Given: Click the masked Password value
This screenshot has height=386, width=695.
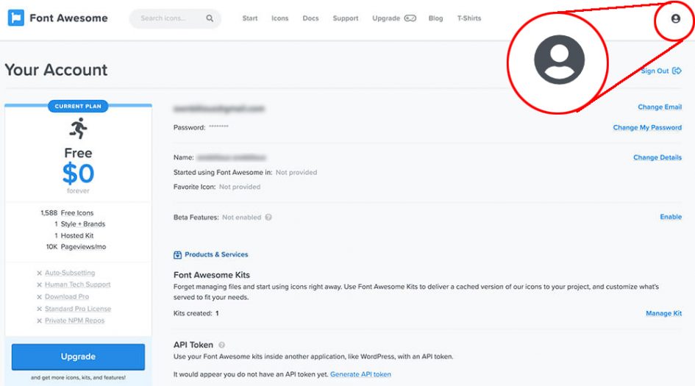Looking at the screenshot, I should (x=218, y=126).
